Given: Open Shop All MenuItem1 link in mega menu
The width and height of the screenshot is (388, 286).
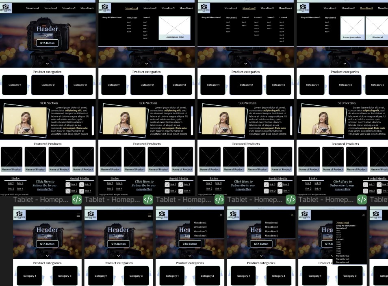Looking at the screenshot, I should tap(112, 17).
